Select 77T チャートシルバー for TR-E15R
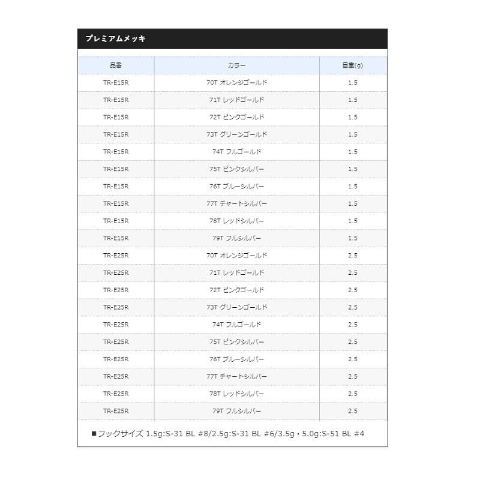This screenshot has height=480, width=480. [236, 204]
